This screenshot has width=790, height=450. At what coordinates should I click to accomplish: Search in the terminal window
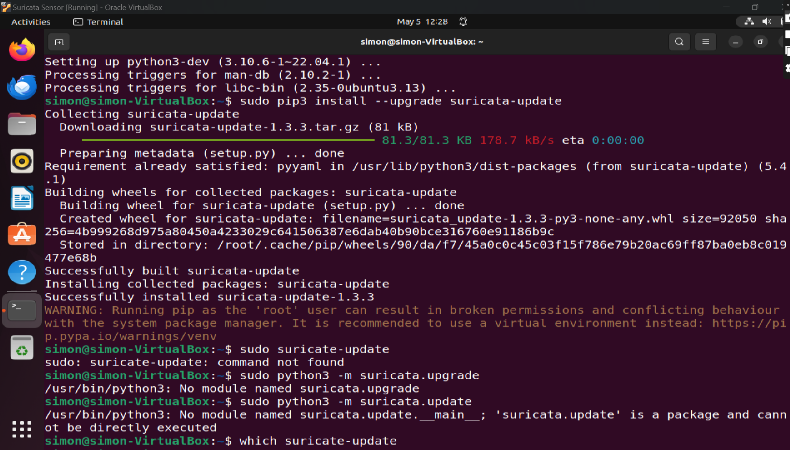[679, 42]
